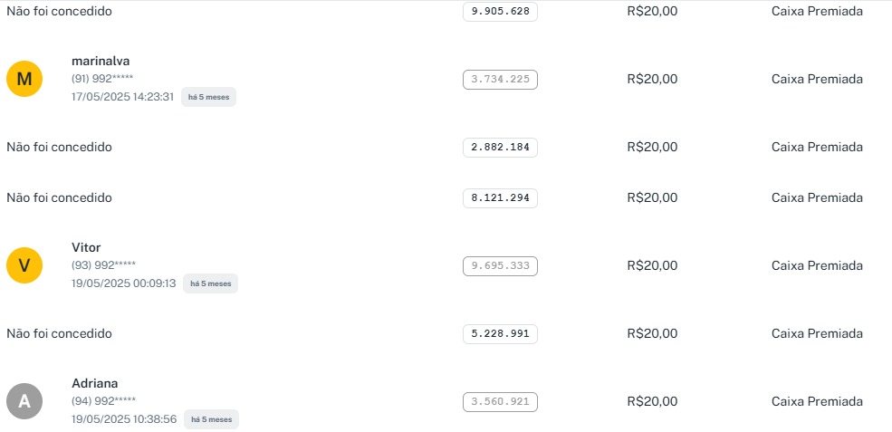The image size is (892, 432).
Task: Open the winner name Vitor
Action: pos(86,247)
